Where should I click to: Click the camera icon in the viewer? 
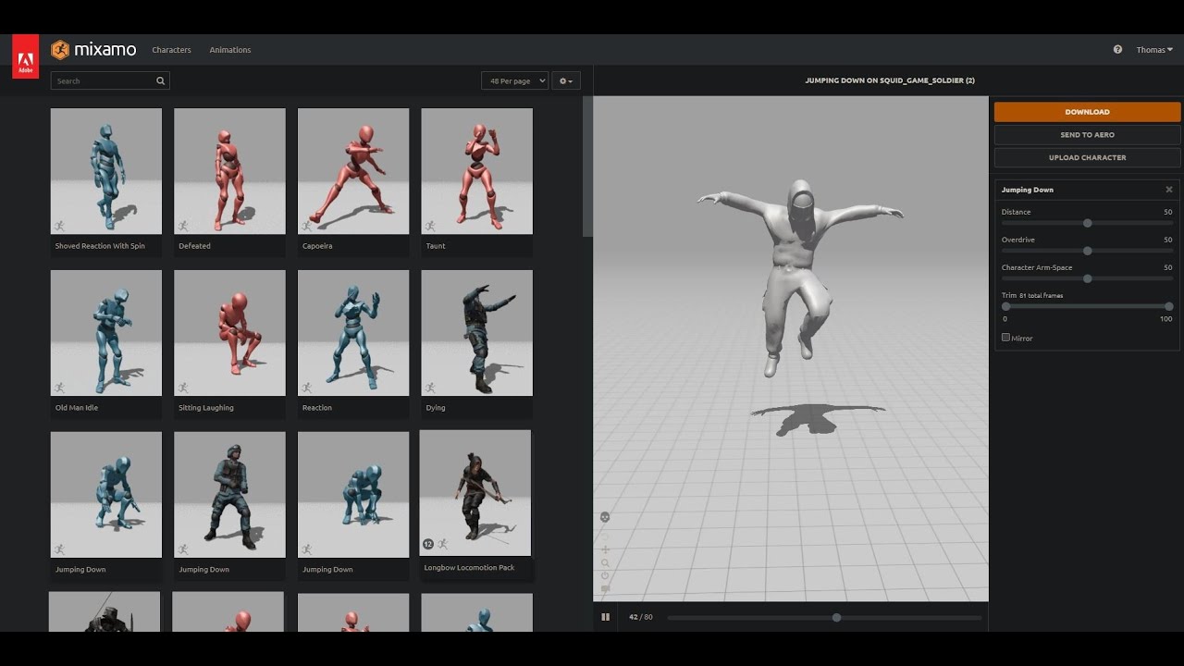click(x=605, y=588)
